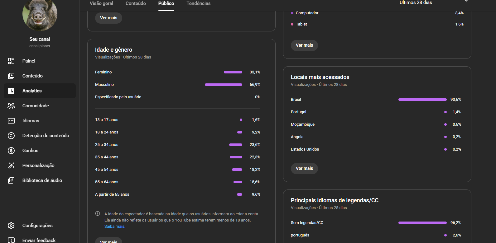Screen dimensions: 496x243
Task: Click the Tablet device row
Action: [377, 24]
